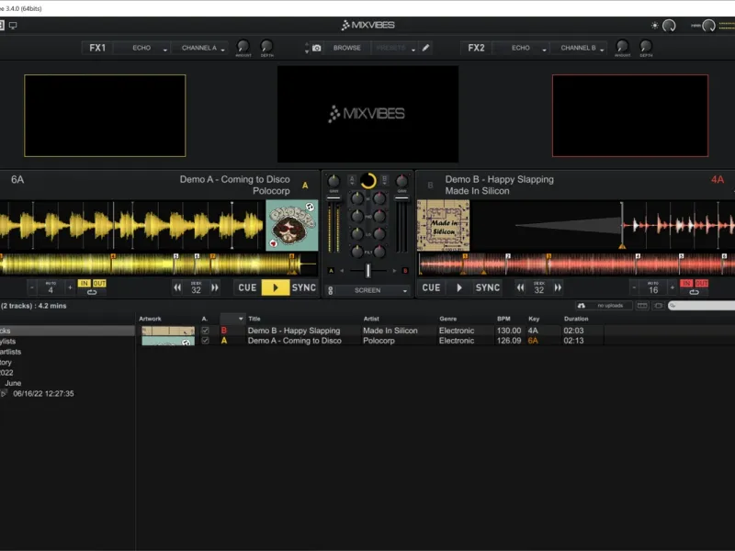Open the PRESETS dropdown

coord(395,48)
